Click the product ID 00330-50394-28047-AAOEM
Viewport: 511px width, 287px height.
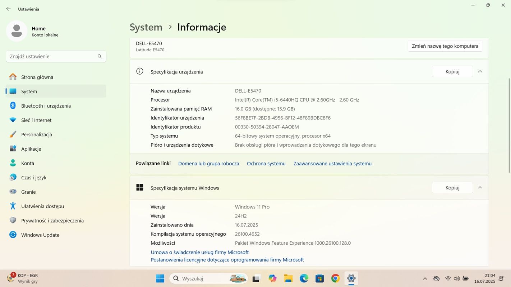[267, 127]
